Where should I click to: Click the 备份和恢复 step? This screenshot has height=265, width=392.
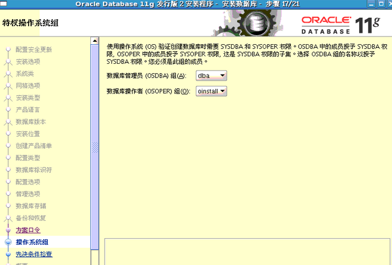31,218
